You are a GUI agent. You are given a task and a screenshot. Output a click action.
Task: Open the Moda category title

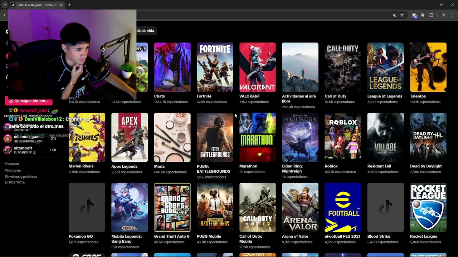[159, 166]
